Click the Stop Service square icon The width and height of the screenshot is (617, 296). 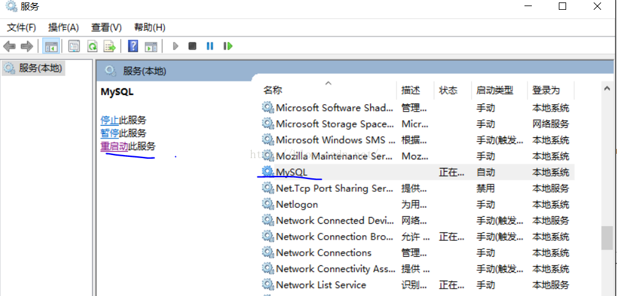(x=192, y=46)
